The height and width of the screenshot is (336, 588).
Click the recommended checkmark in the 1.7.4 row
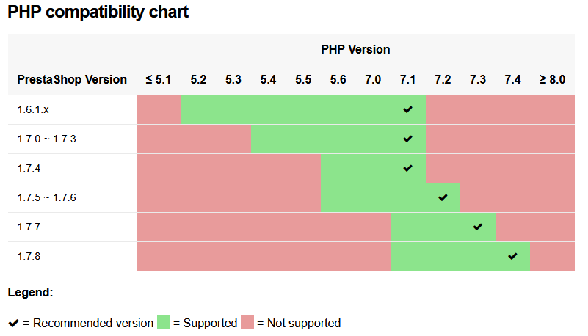tap(408, 168)
